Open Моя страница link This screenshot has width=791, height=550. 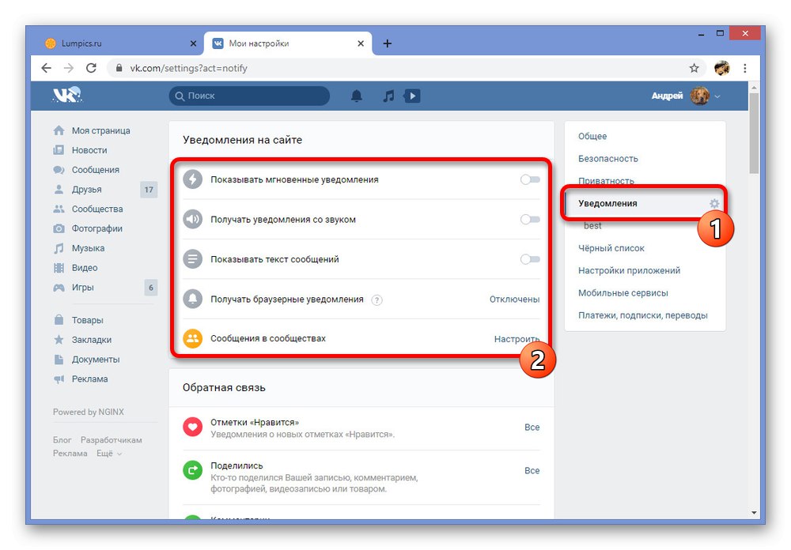pos(100,130)
